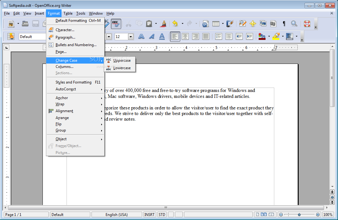Click the Redo arrow icon
Image resolution: width=338 pixels, height=220 pixels.
(x=190, y=24)
